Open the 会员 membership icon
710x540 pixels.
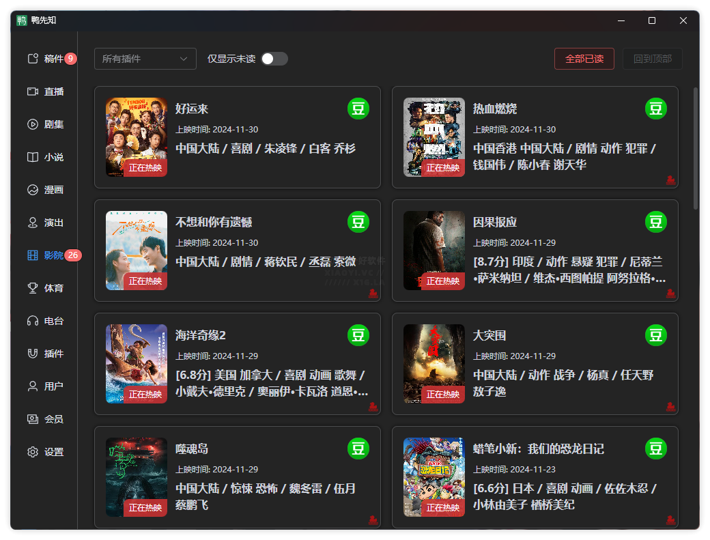click(33, 419)
